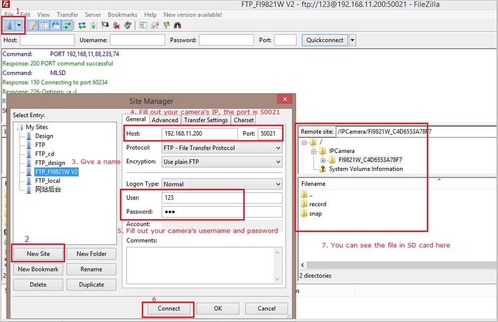This screenshot has width=498, height=322.
Task: Click the Rename button
Action: point(91,269)
